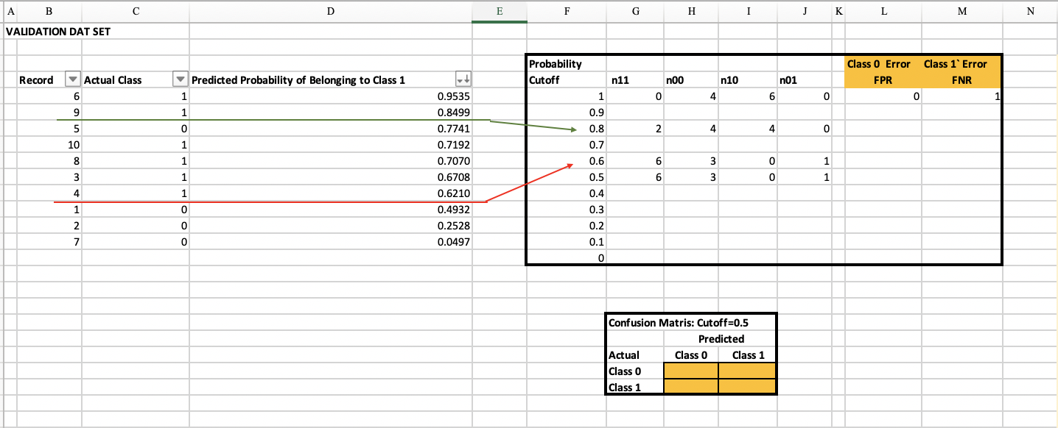Click the column M header
Viewport: 1058px width, 428px height.
tap(961, 11)
